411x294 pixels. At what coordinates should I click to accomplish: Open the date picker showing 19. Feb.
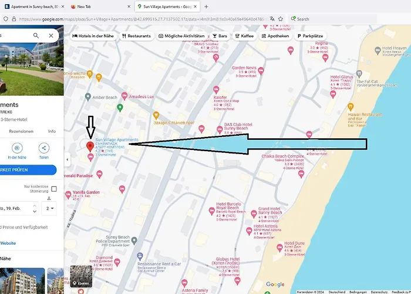(x=18, y=208)
